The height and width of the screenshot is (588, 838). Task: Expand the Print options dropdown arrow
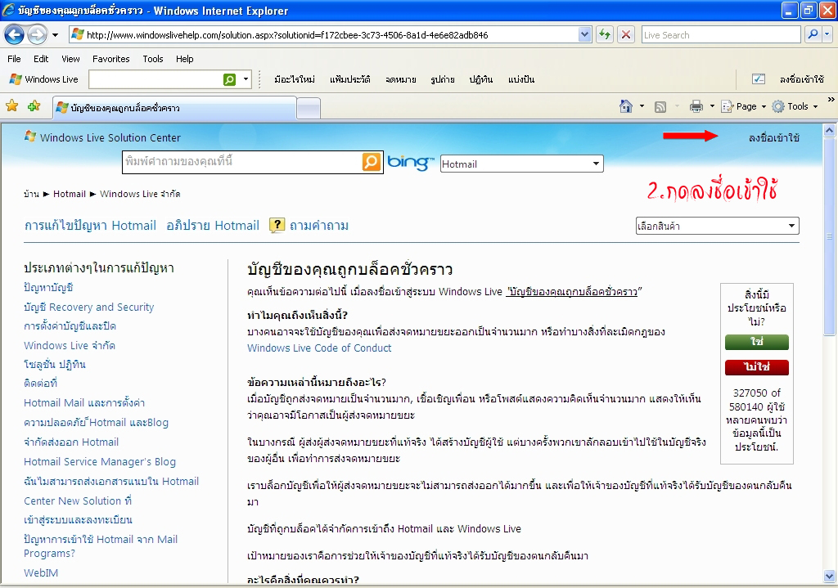[x=712, y=106]
